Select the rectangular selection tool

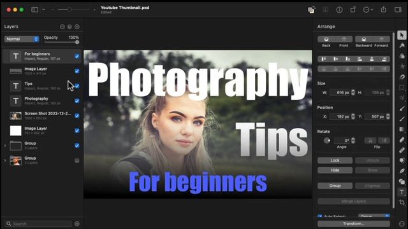pyautogui.click(x=402, y=88)
